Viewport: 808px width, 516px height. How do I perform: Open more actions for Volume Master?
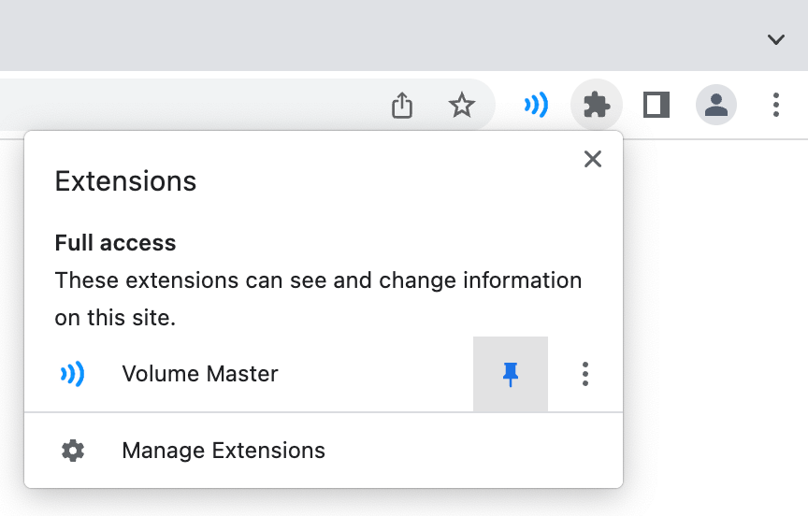pyautogui.click(x=584, y=375)
